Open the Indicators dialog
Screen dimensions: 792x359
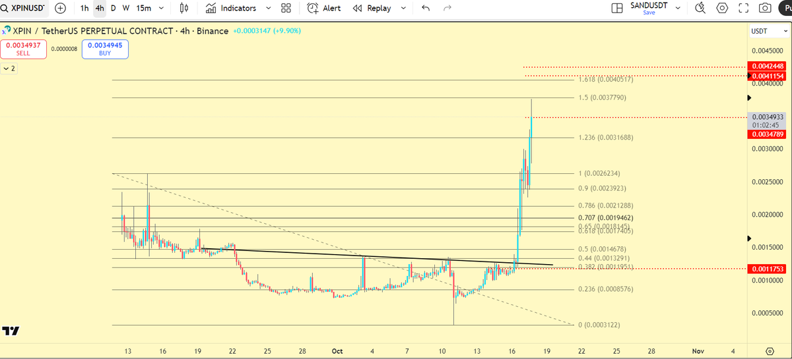click(x=231, y=8)
